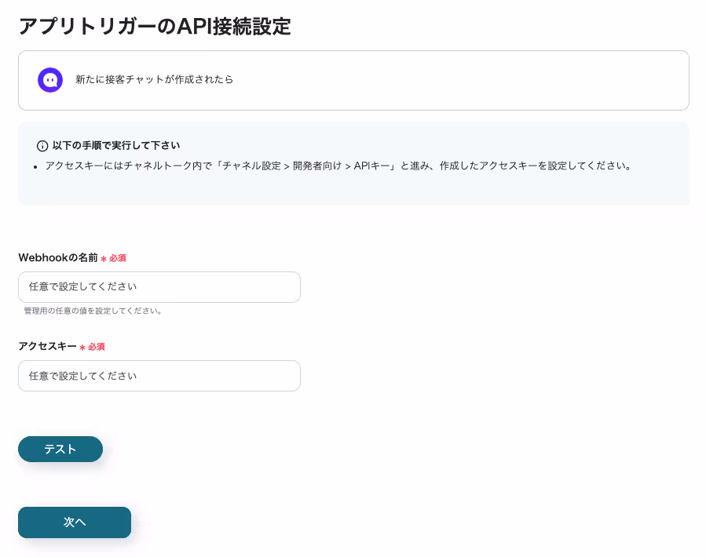This screenshot has width=706, height=557.
Task: Click the 以下の手順で実行して下さい heading
Action: click(x=116, y=145)
